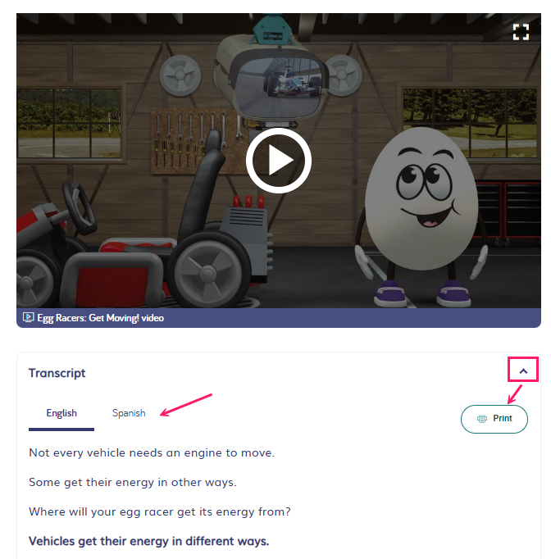Play the Egg Racers video

(x=279, y=161)
